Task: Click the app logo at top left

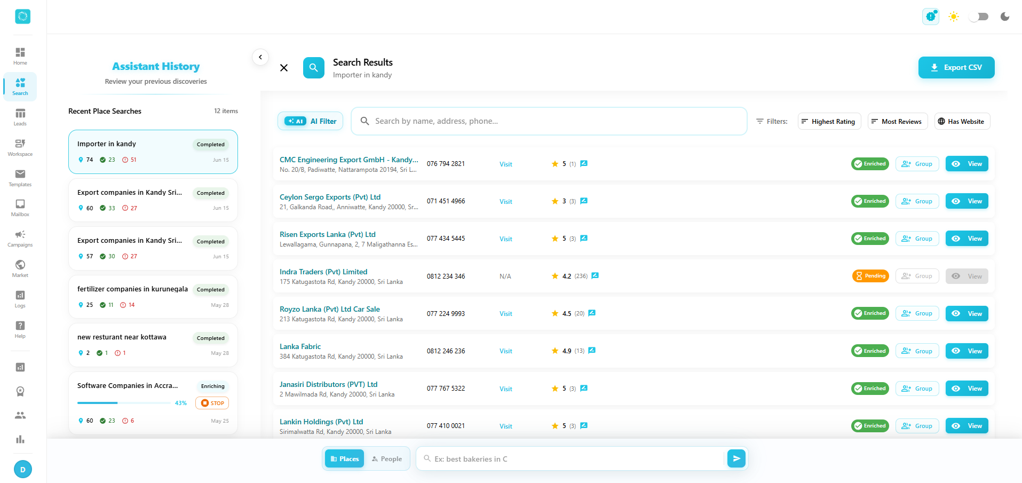Action: point(22,17)
